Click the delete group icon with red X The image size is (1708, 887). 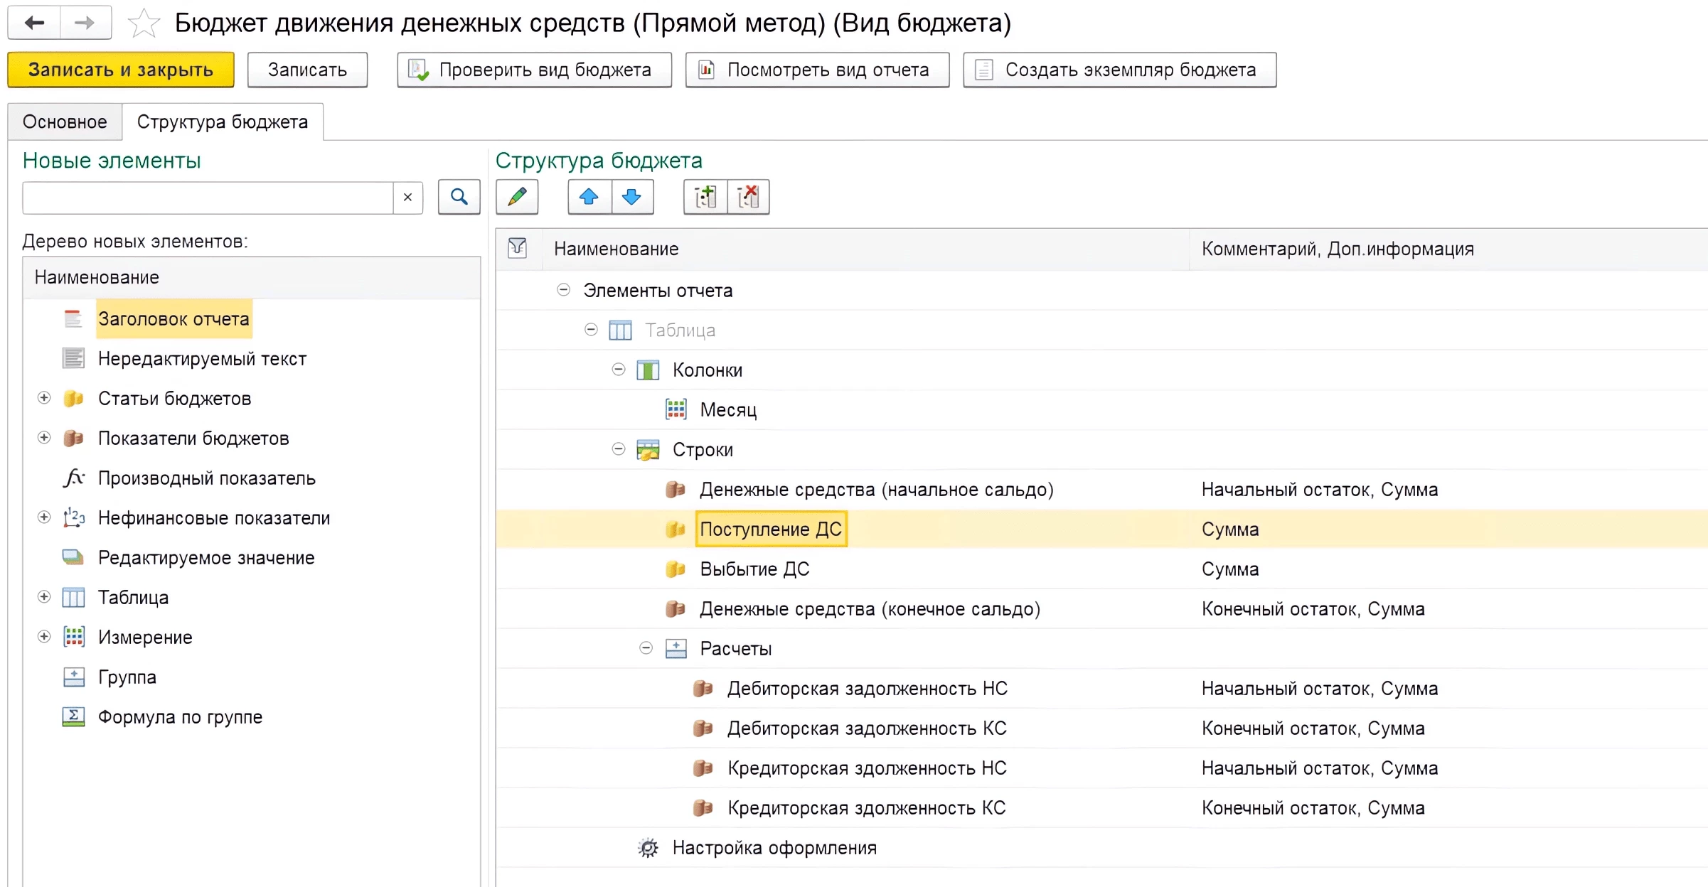(x=748, y=197)
